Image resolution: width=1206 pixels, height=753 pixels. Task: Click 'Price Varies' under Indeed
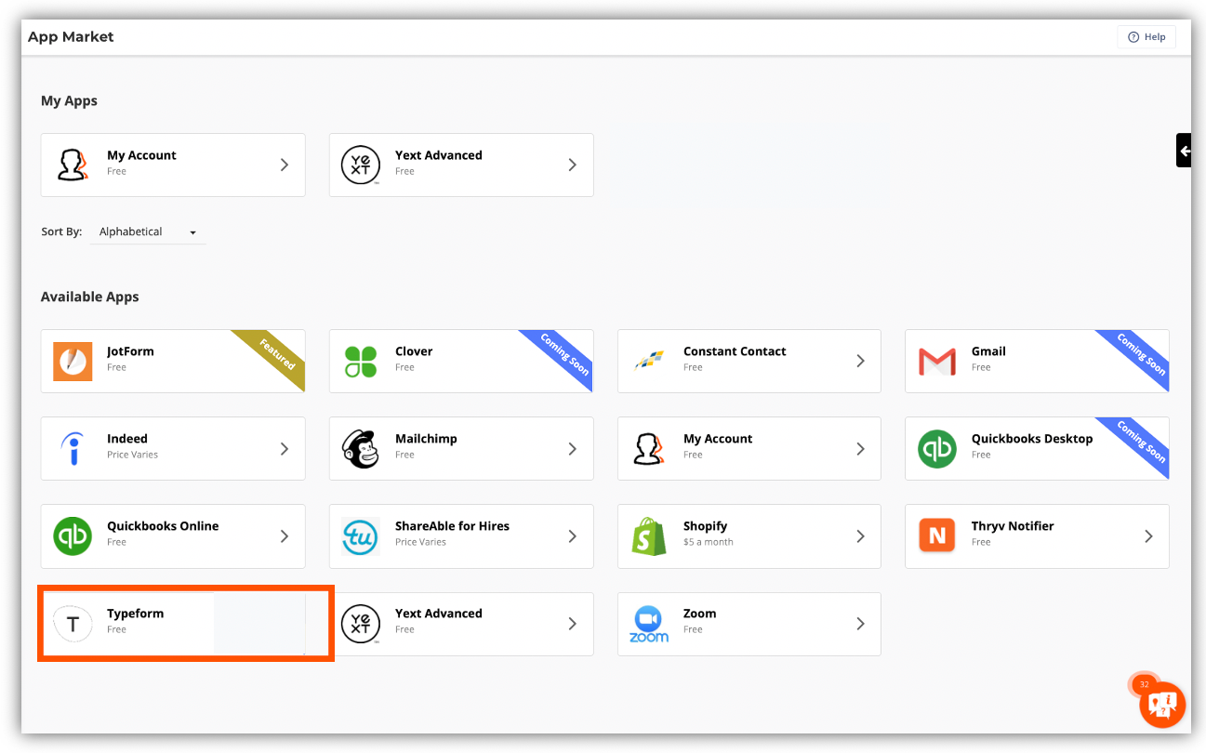coord(132,455)
